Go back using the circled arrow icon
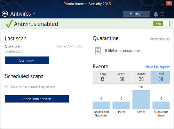 (5, 14)
